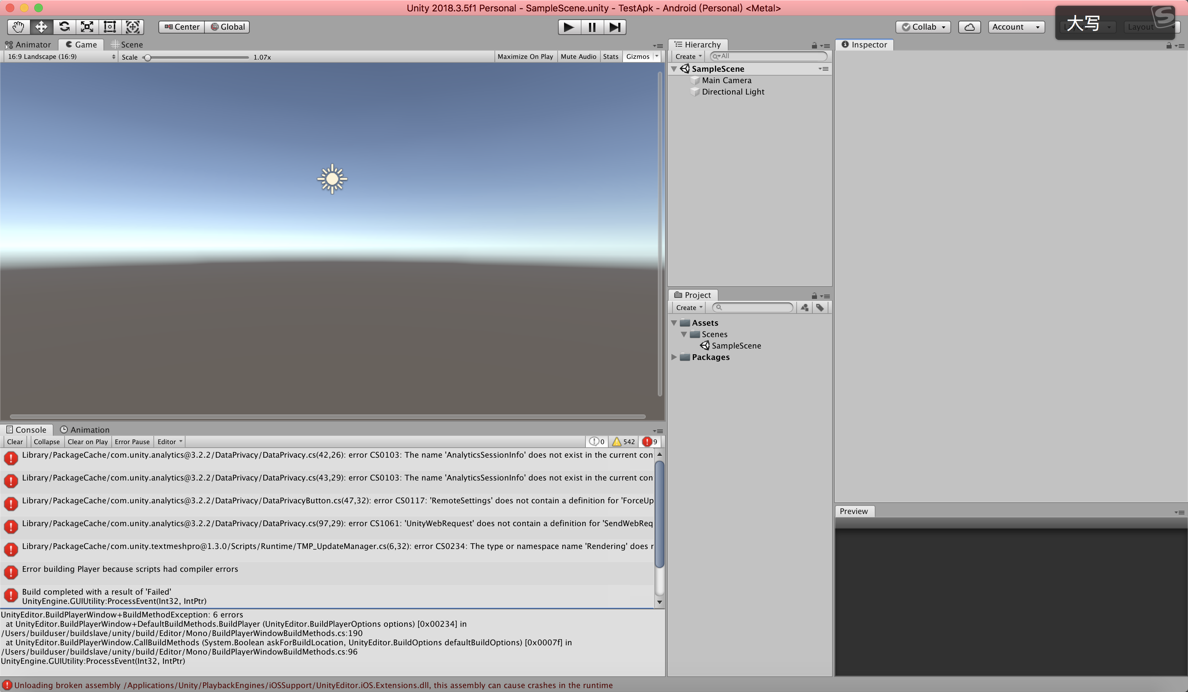The height and width of the screenshot is (692, 1188).
Task: Filter console to show only errors
Action: tap(650, 442)
